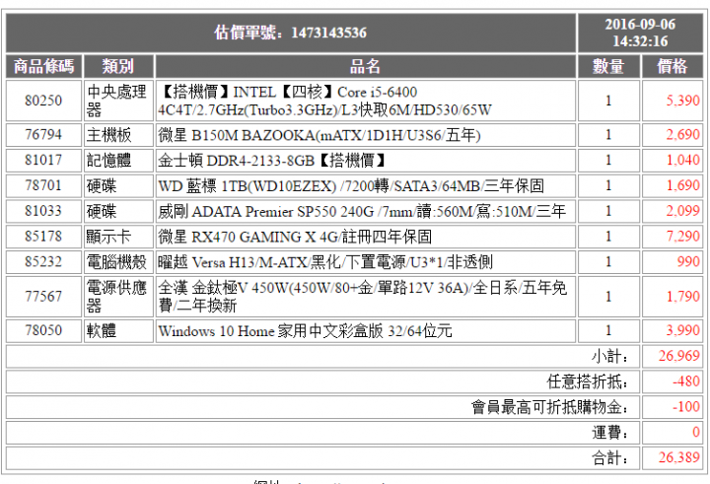Screen dimensions: 710x484
Task: Select barcode cell 85232
Action: coord(43,261)
